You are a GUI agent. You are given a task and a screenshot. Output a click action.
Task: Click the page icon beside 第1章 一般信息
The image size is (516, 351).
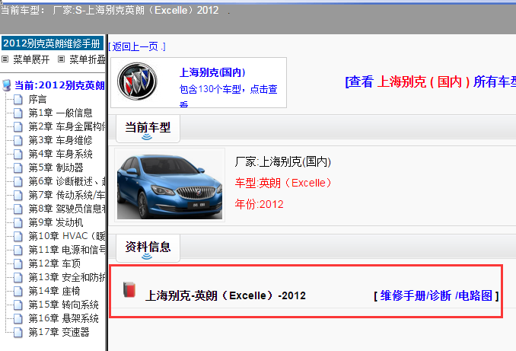[x=18, y=113]
